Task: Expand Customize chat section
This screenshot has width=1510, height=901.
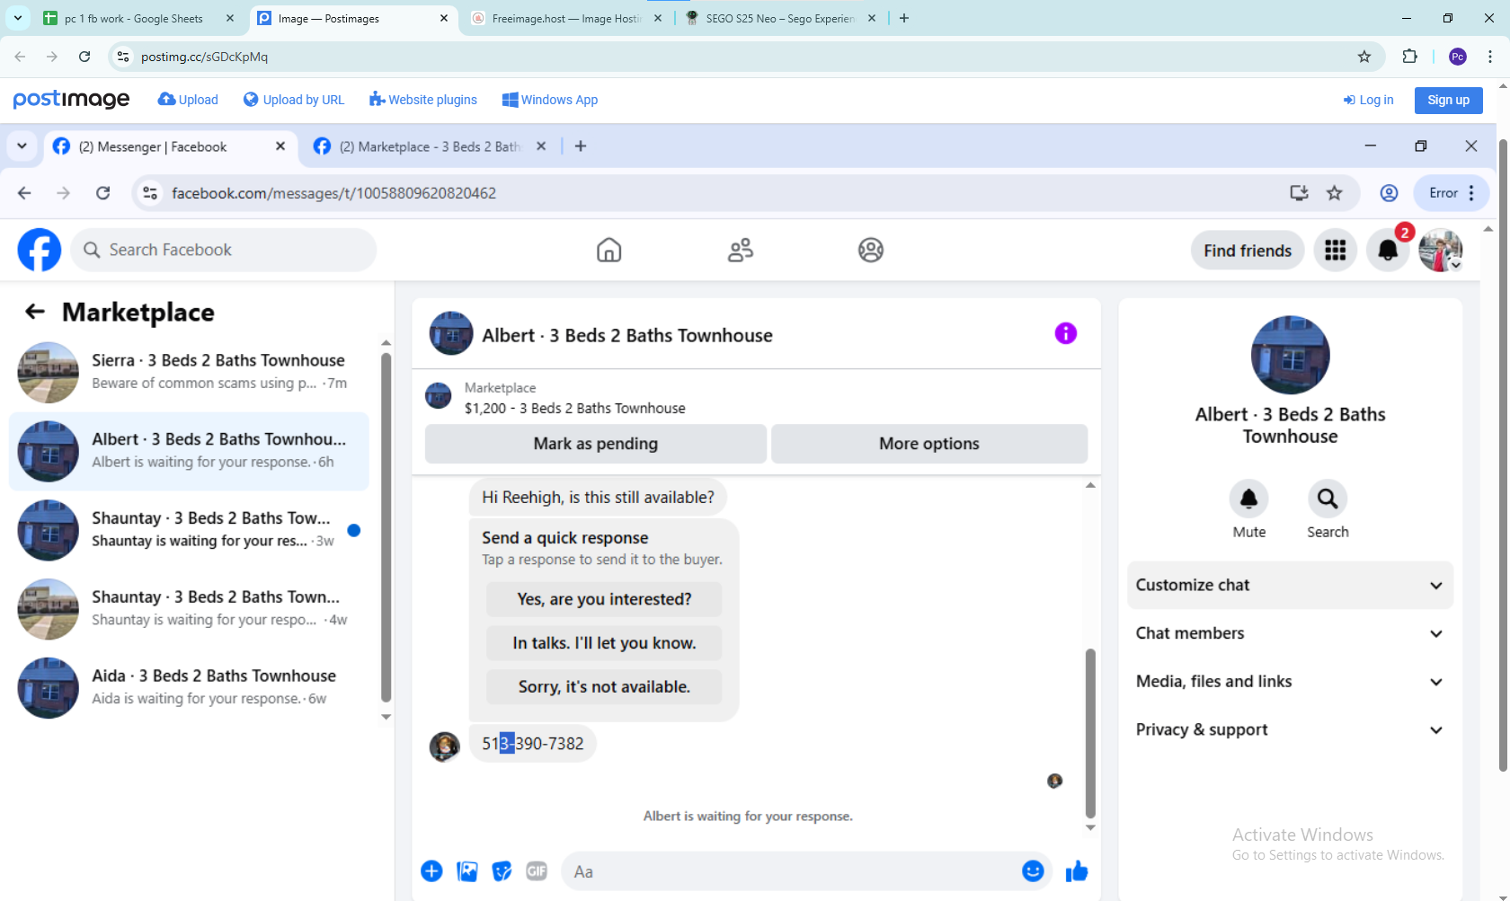Action: [1290, 585]
